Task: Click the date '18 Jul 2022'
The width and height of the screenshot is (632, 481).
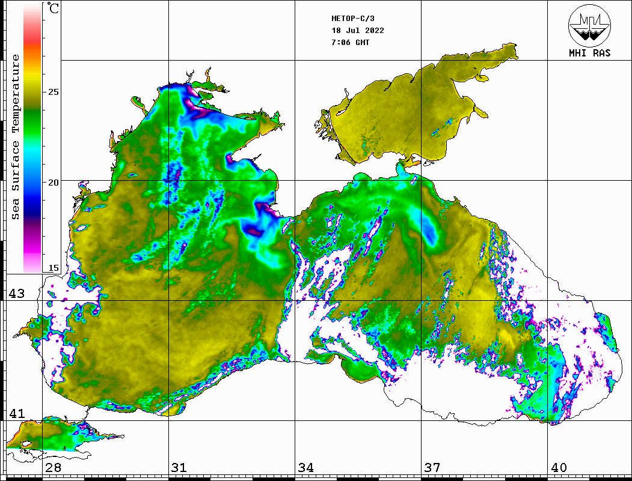Action: [x=358, y=31]
